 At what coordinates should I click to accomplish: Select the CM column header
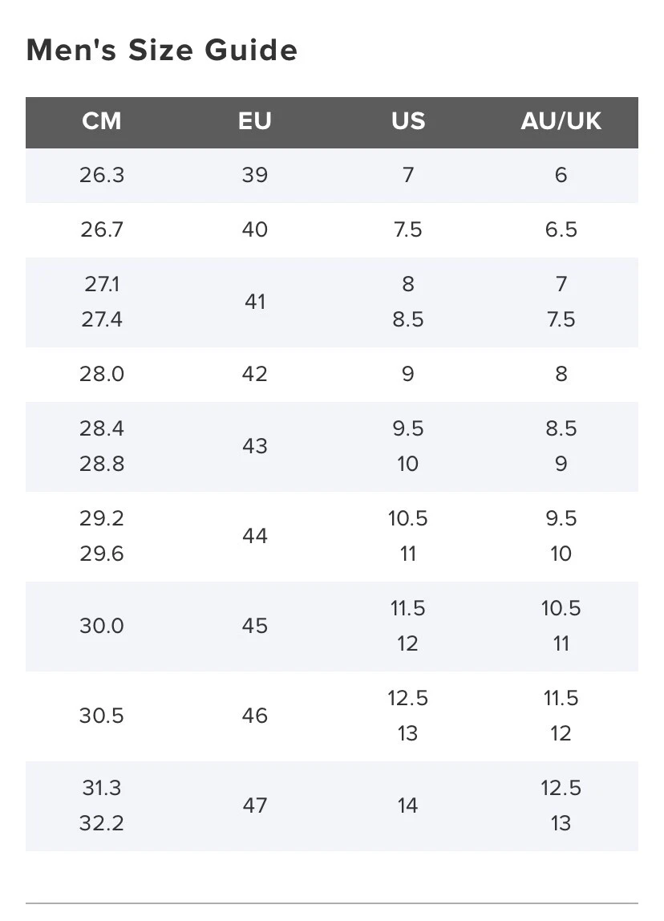[102, 121]
